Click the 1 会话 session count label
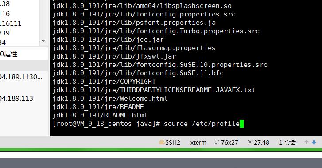The height and width of the screenshot is (168, 322). [287, 142]
